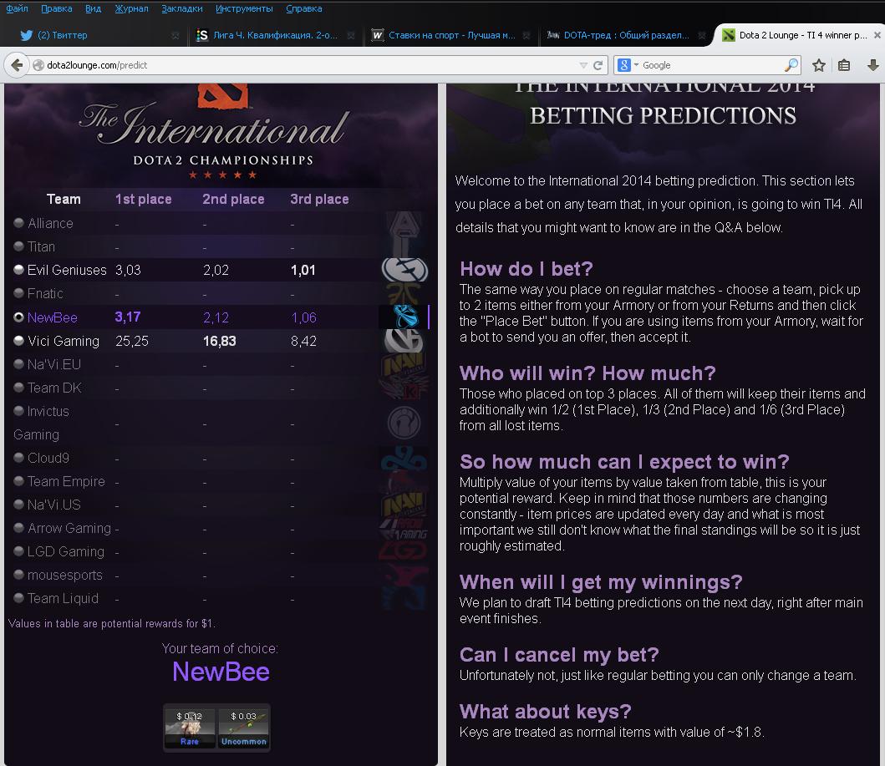Open the Закладки menu
Image resolution: width=885 pixels, height=766 pixels.
pyautogui.click(x=181, y=8)
